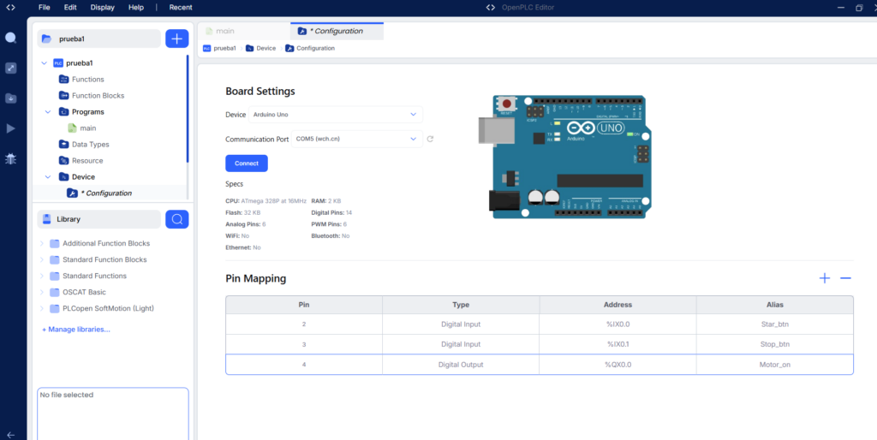
Task: Open the Device dropdown showing Arduino Uno
Action: pyautogui.click(x=336, y=115)
